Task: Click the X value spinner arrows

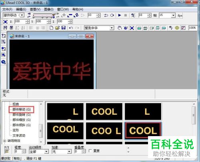Action: click(28, 21)
